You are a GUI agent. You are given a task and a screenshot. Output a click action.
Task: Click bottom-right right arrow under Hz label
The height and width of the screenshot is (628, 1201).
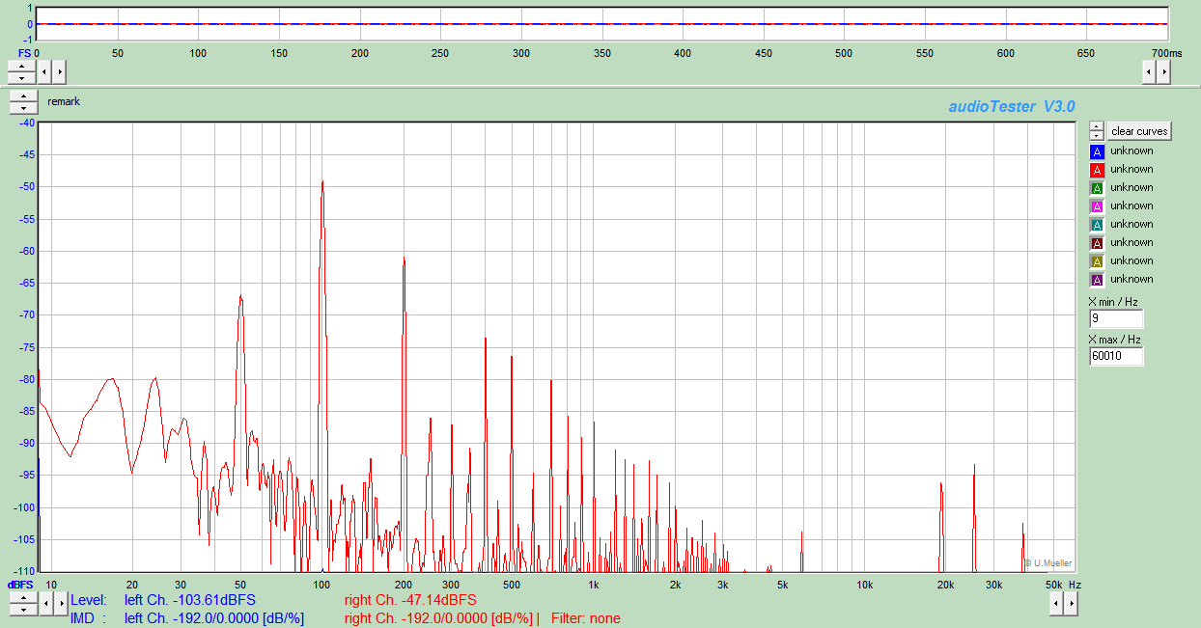pyautogui.click(x=1071, y=604)
